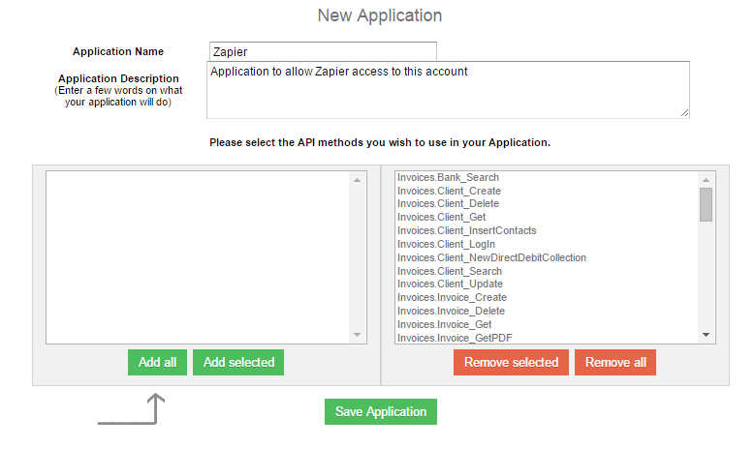The height and width of the screenshot is (449, 755).
Task: Select Invoices.Invoice_Get in the list
Action: click(445, 324)
